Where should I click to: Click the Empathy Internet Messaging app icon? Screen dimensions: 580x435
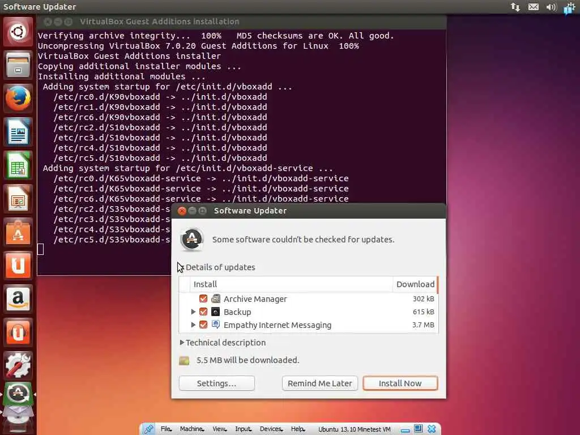click(216, 325)
